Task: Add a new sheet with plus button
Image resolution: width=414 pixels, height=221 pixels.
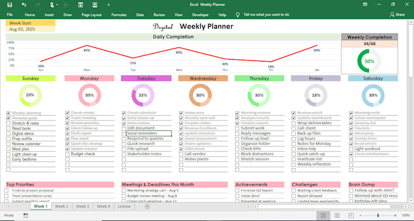Action: coord(147,206)
